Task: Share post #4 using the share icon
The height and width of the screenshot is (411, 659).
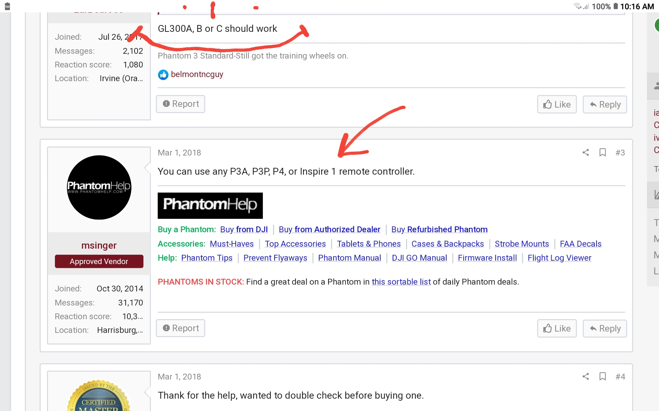Action: (x=586, y=376)
